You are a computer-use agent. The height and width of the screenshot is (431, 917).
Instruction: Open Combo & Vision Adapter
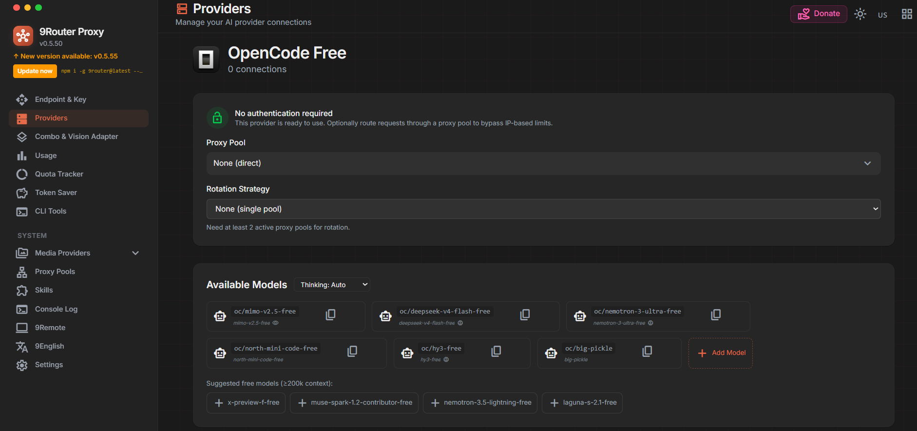pos(78,137)
